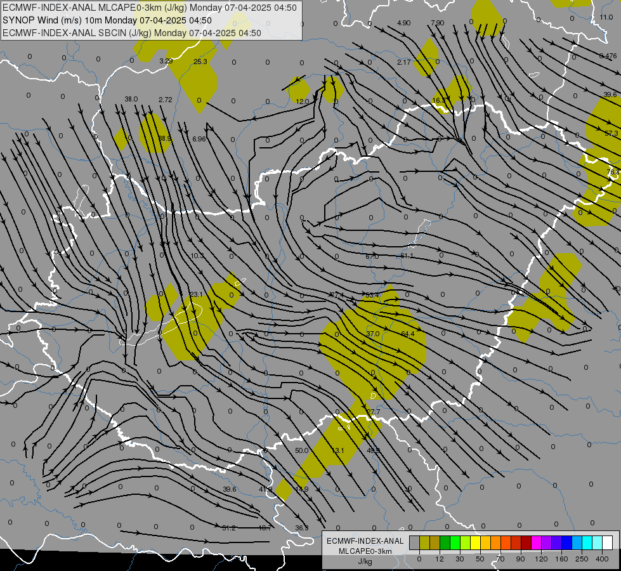Click the legend tick label 12

click(x=439, y=559)
